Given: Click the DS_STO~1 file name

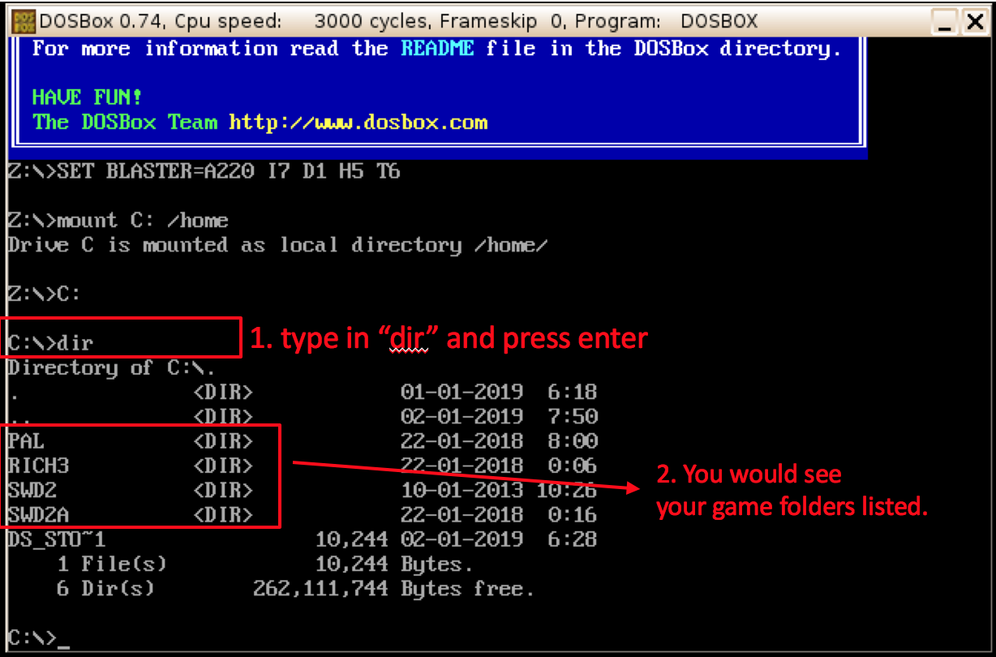Looking at the screenshot, I should (57, 539).
